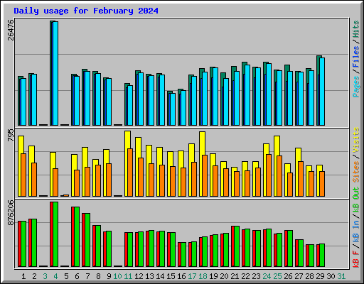Click green weekend day label 4
The image size is (364, 284).
coord(55,276)
